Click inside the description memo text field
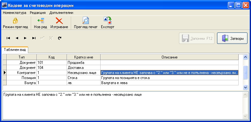This screenshot has height=122, width=251. [x=122, y=106]
